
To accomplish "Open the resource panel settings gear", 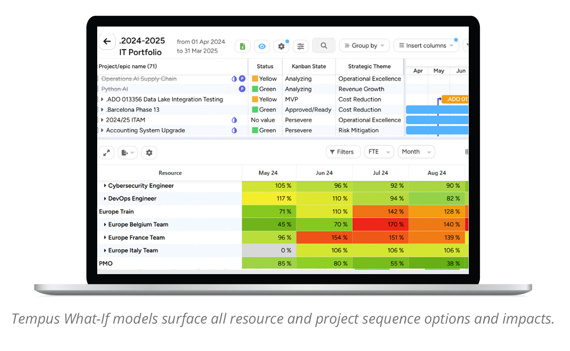I will tap(149, 152).
